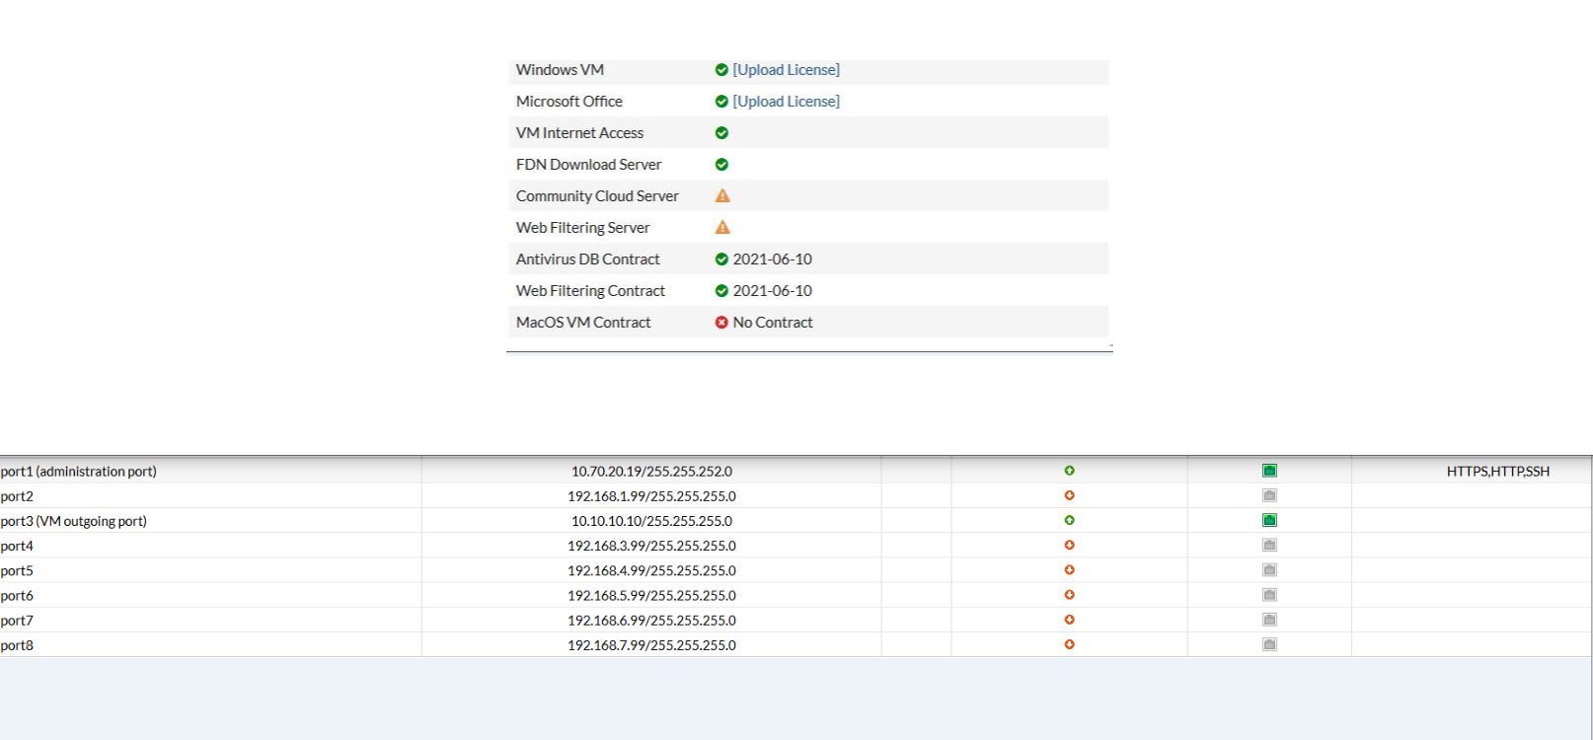The height and width of the screenshot is (740, 1593).
Task: Select the port4 interface name
Action: coord(17,546)
